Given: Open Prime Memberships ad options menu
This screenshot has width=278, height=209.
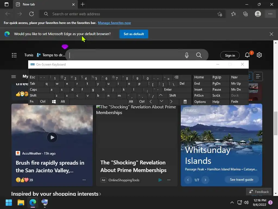Looking at the screenshot, I should tap(169, 180).
